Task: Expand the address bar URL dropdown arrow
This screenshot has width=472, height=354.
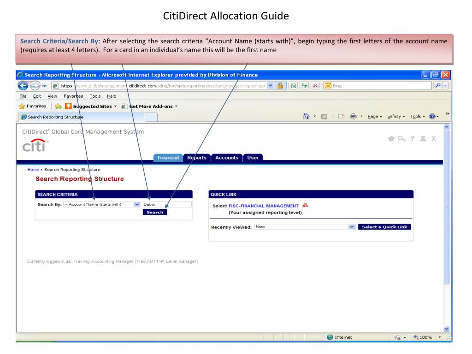Action: click(x=270, y=86)
